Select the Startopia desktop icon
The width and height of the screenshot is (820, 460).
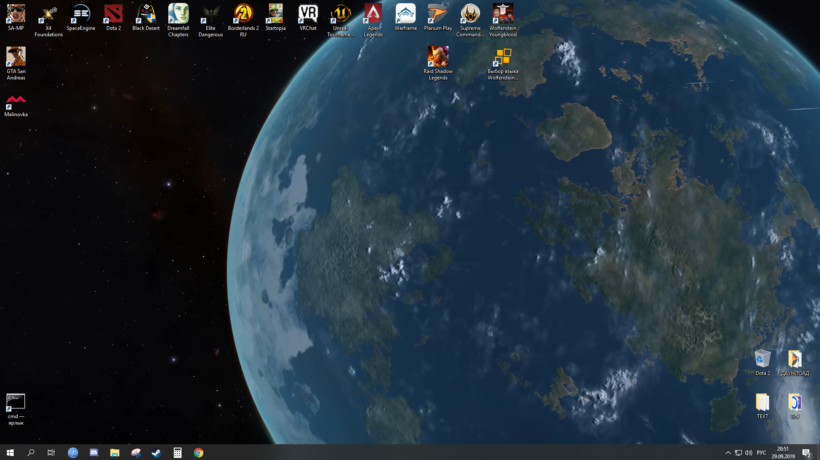(275, 18)
